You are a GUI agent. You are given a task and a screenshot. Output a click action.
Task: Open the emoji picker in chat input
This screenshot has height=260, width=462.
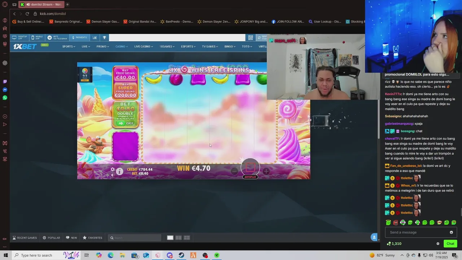tap(451, 232)
